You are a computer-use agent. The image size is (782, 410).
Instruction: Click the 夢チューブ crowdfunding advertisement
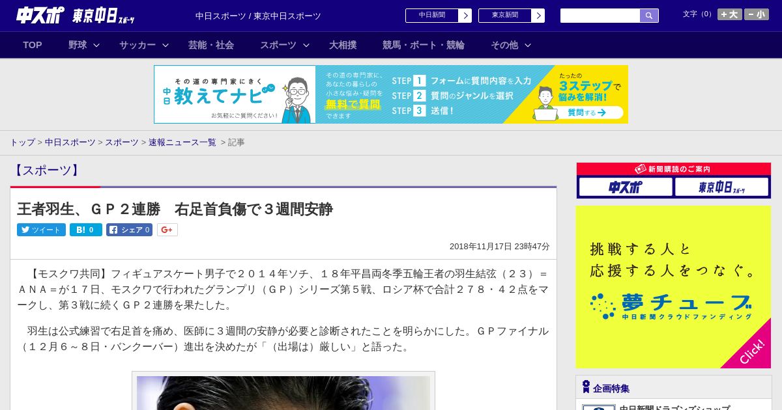point(673,287)
